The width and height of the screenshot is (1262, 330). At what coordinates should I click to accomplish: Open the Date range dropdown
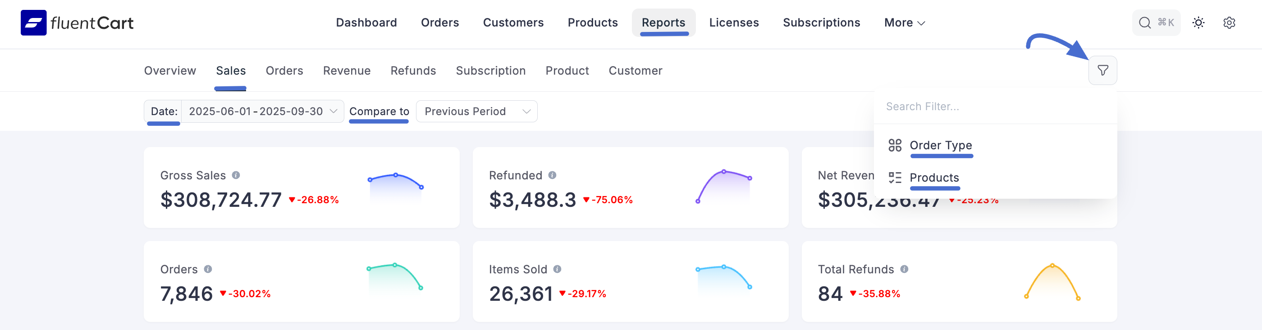pyautogui.click(x=263, y=111)
